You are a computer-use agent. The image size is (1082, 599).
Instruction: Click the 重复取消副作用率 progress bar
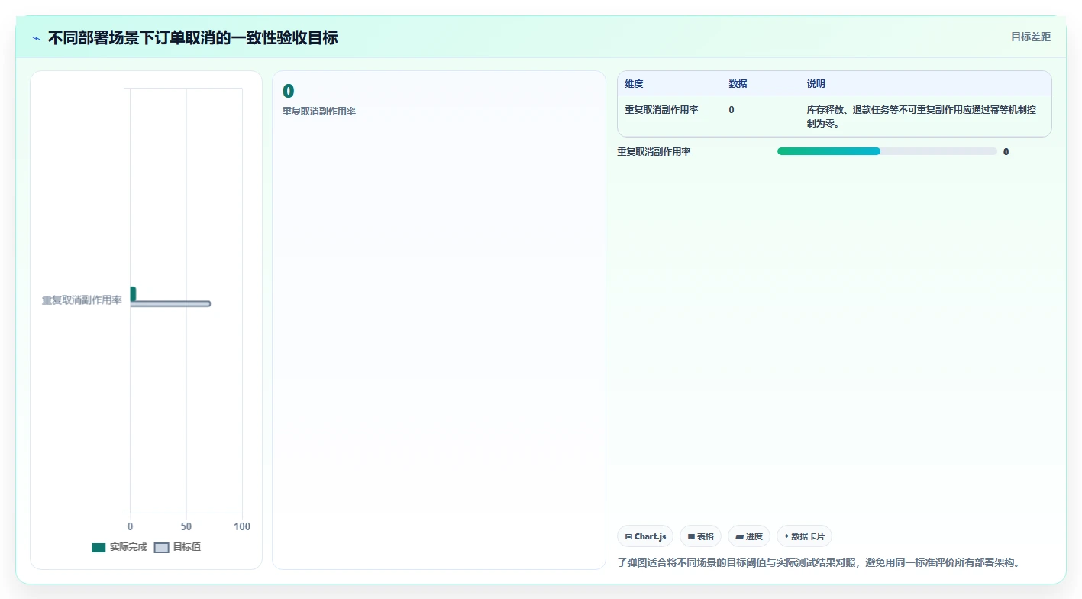[x=887, y=151]
